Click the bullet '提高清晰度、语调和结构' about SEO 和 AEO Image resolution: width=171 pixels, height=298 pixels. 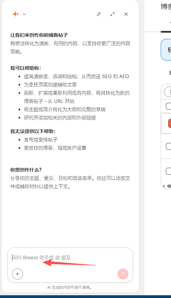click(76, 76)
